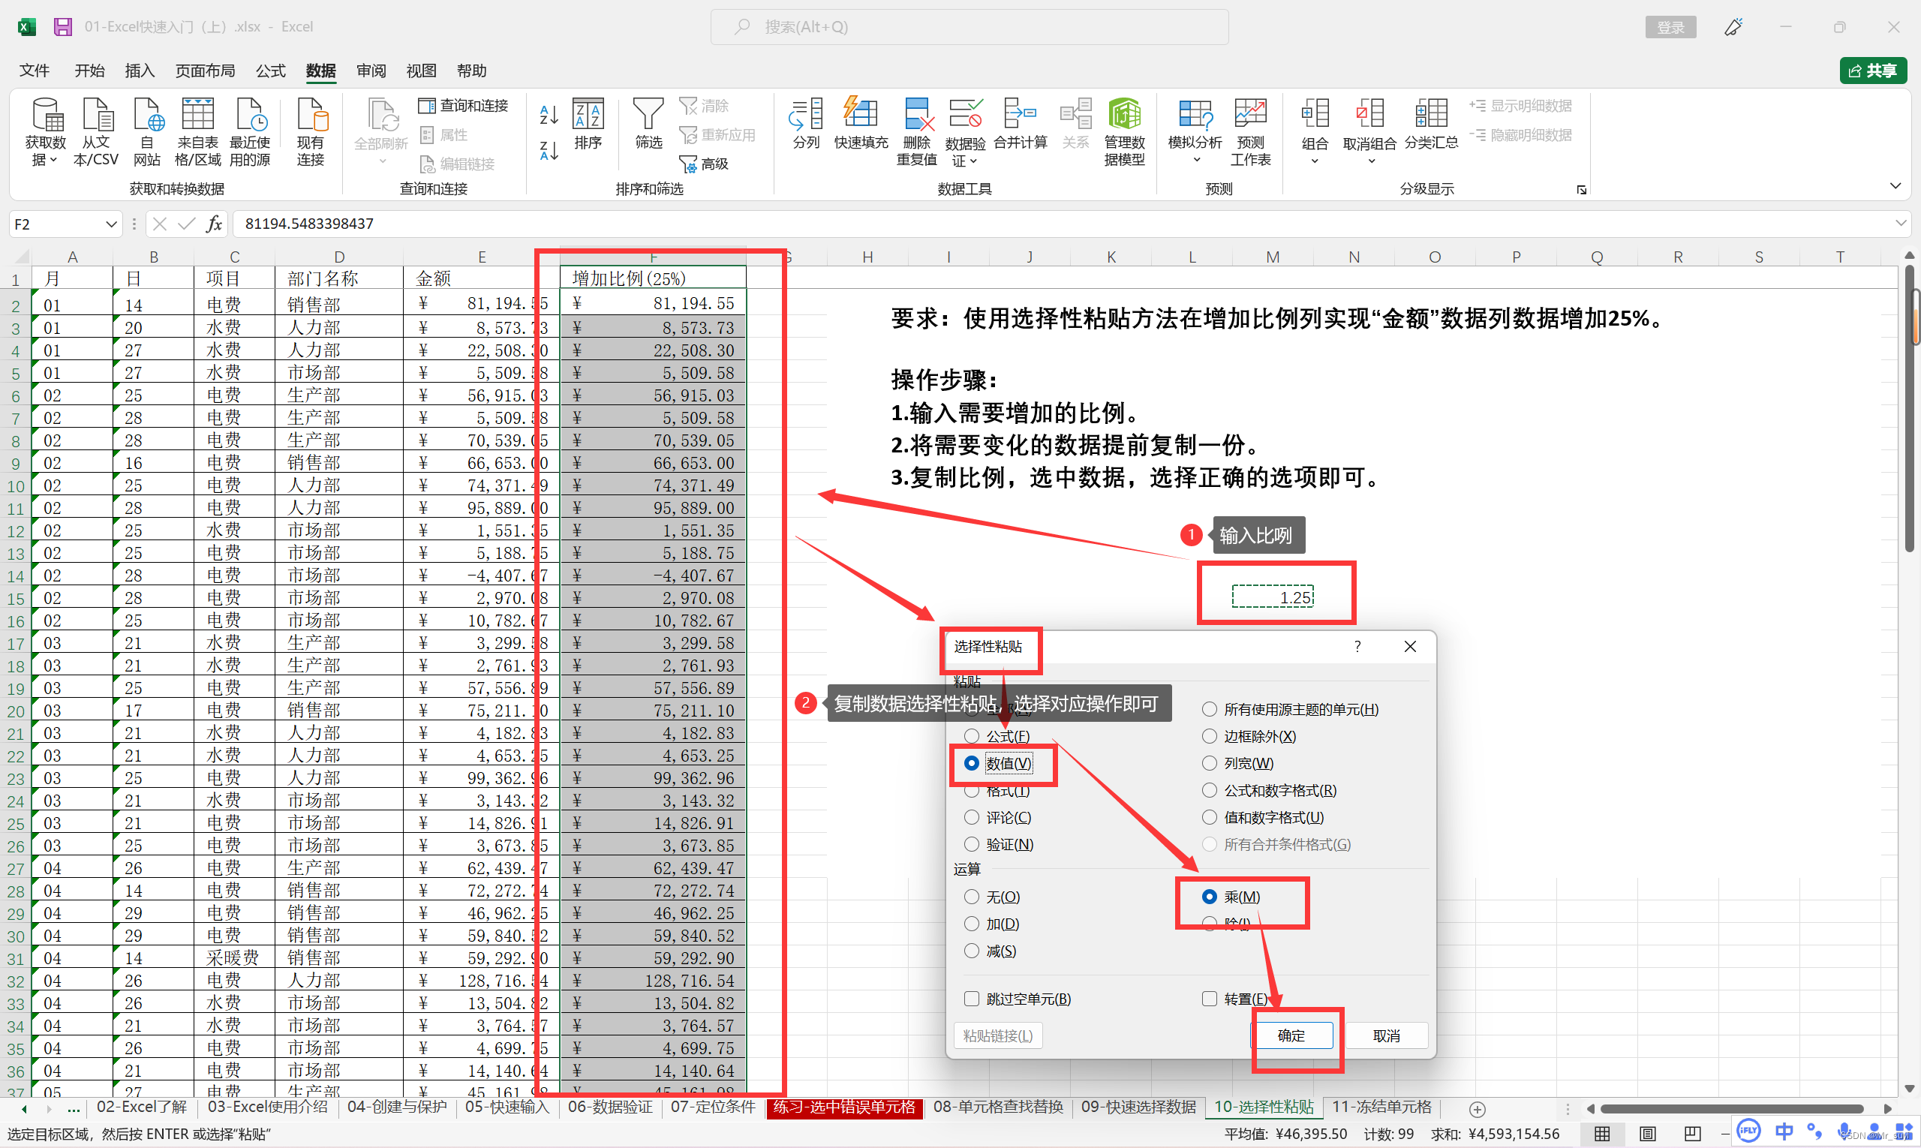Sort descending Z to A icon

[549, 149]
